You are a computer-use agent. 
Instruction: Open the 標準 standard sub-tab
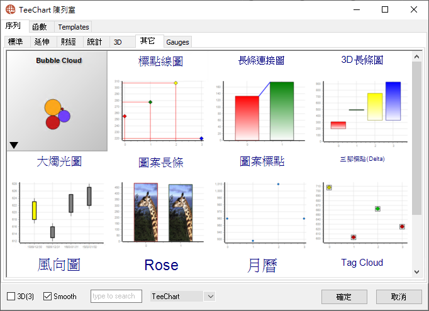[17, 42]
